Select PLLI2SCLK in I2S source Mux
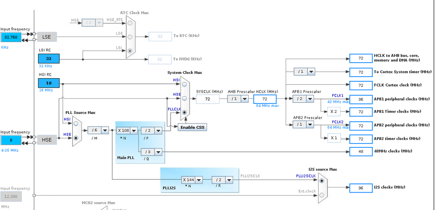Screen dimensions: 435x210 (x=321, y=180)
